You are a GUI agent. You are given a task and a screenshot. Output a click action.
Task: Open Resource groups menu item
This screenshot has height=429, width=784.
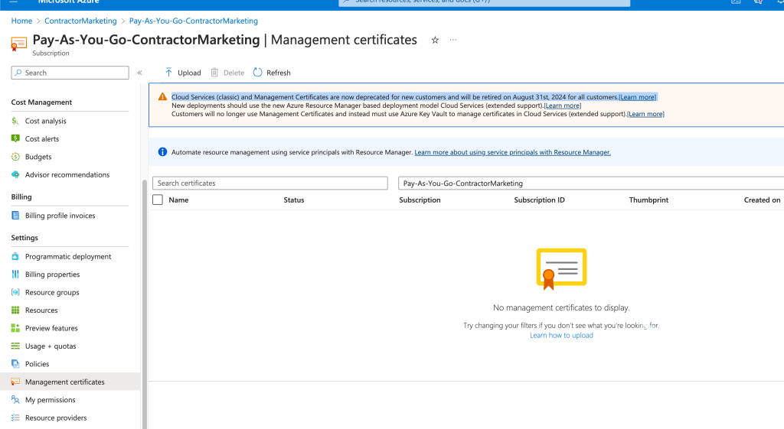point(52,293)
